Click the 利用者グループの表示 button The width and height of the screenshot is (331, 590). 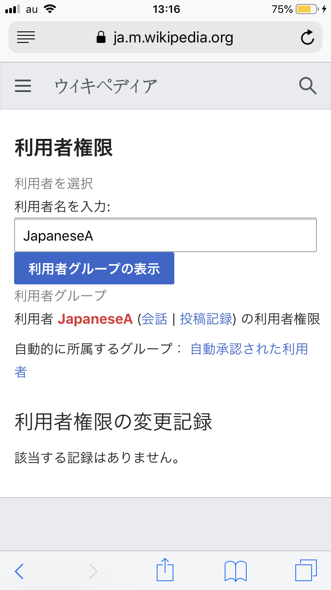[x=94, y=268]
